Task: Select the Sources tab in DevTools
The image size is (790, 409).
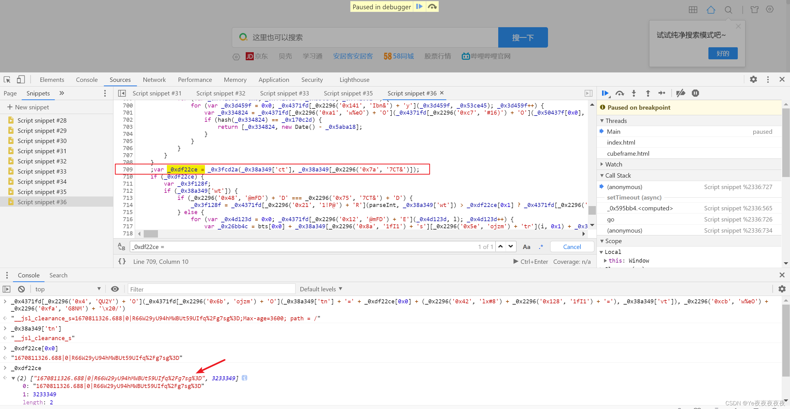Action: tap(120, 79)
